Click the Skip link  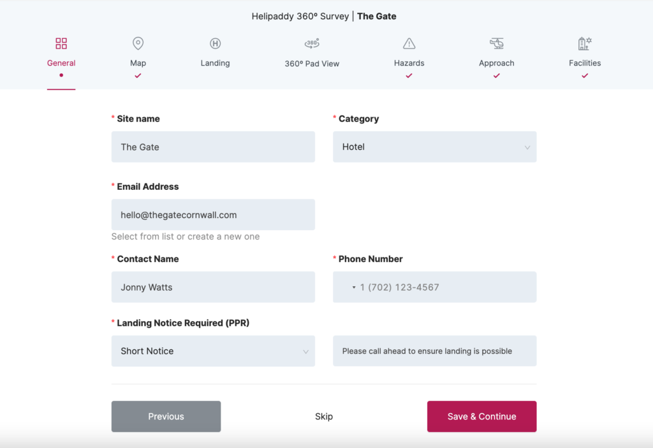(324, 417)
